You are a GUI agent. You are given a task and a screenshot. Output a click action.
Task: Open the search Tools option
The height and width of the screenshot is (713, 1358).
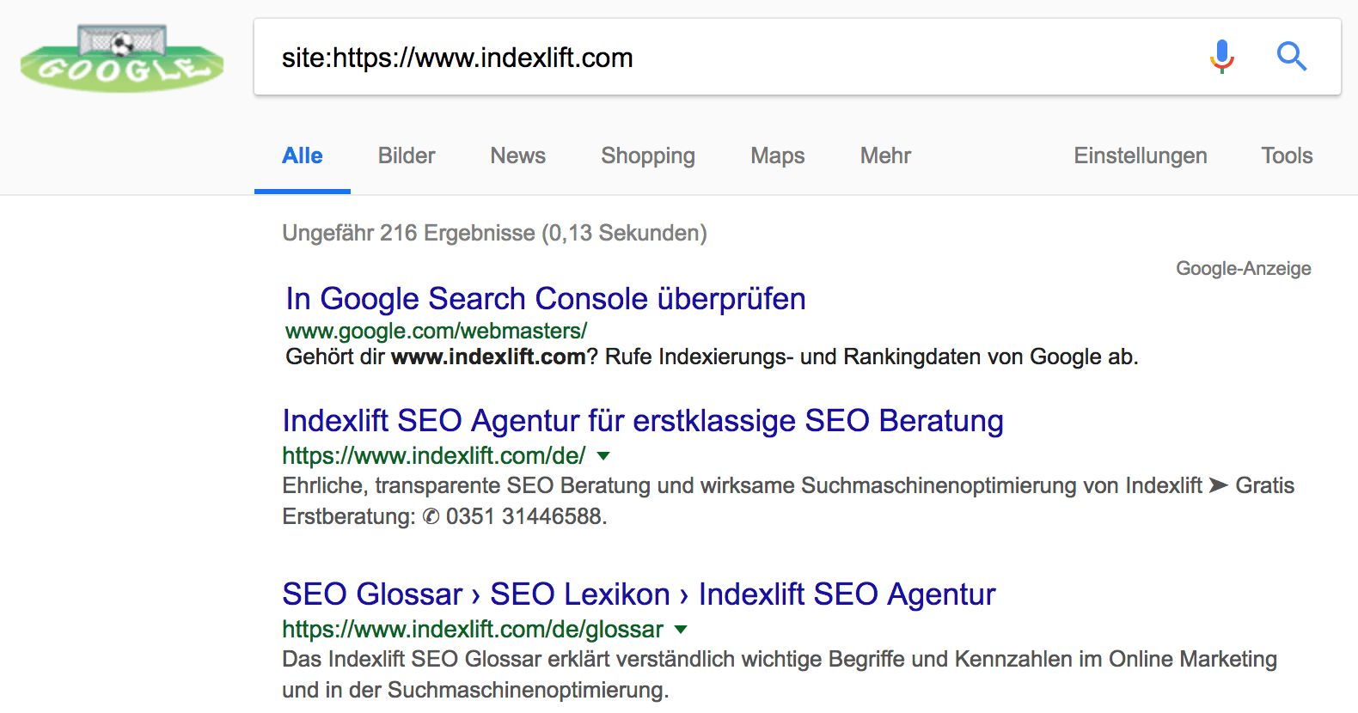click(1287, 155)
